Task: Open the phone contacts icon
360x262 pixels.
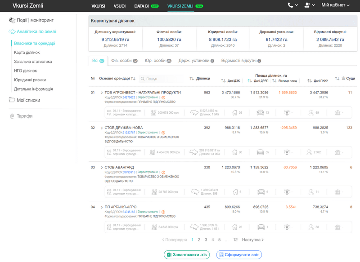Action: [x=290, y=5]
